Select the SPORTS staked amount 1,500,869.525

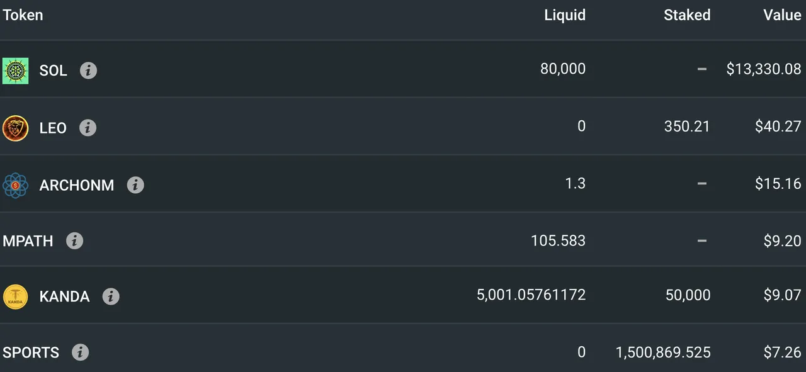click(663, 352)
